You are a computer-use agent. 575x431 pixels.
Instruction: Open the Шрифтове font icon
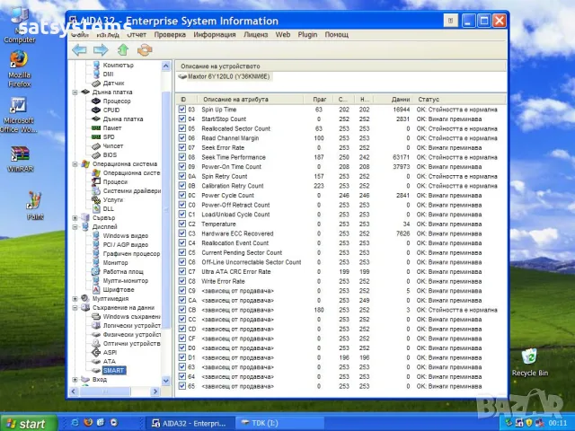click(96, 289)
